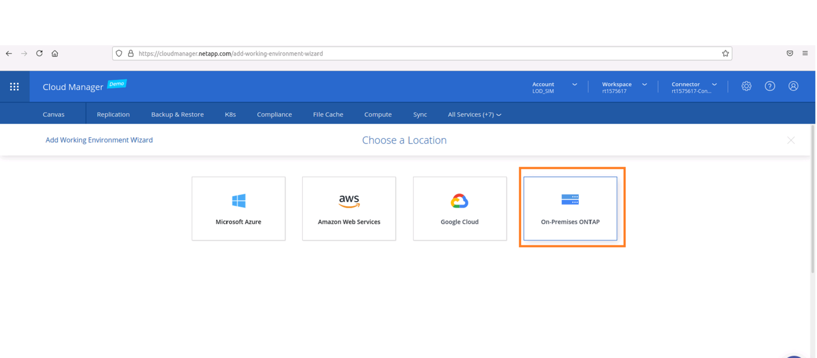The width and height of the screenshot is (817, 358).
Task: Click the padlock site info icon
Action: pyautogui.click(x=131, y=53)
